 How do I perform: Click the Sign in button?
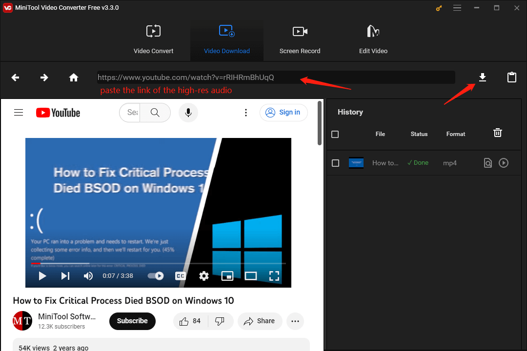click(284, 113)
